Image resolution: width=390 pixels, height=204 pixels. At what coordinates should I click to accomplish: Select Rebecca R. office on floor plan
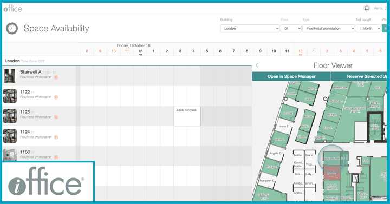tap(341, 88)
